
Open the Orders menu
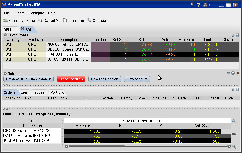tap(19, 13)
